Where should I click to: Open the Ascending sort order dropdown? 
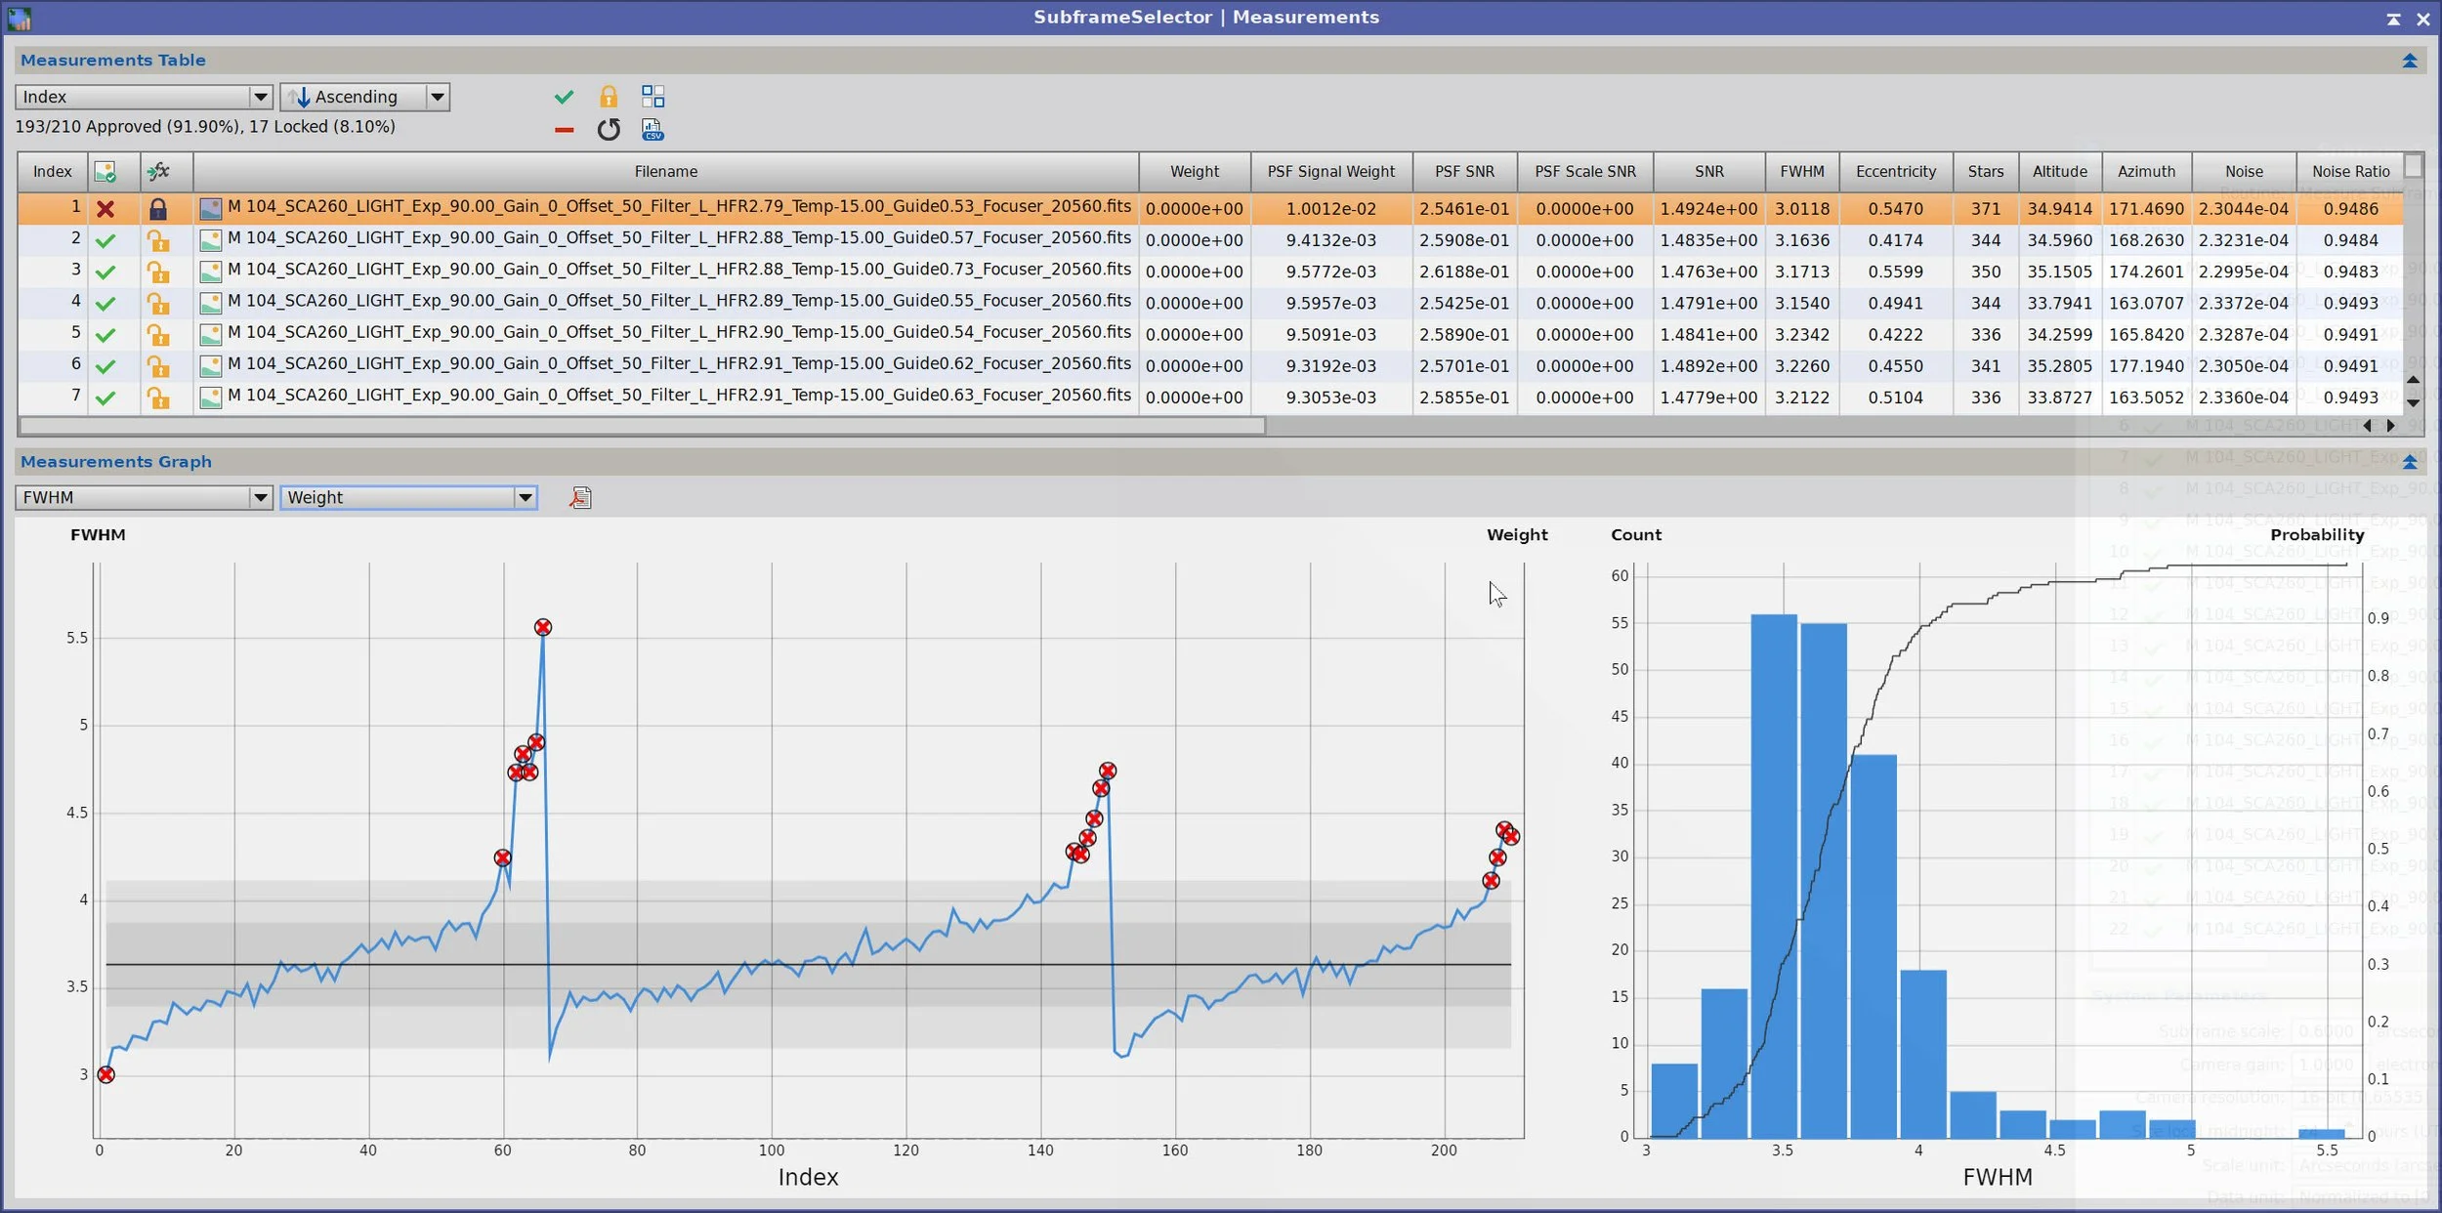point(364,97)
